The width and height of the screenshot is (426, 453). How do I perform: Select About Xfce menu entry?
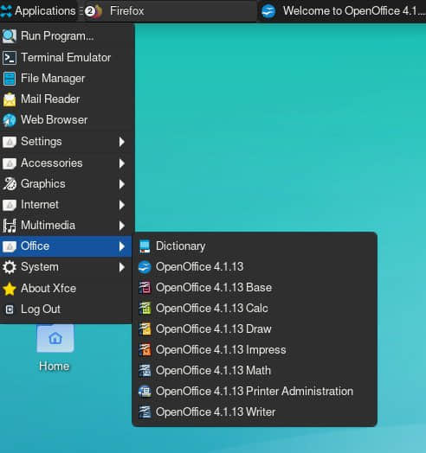pos(67,289)
